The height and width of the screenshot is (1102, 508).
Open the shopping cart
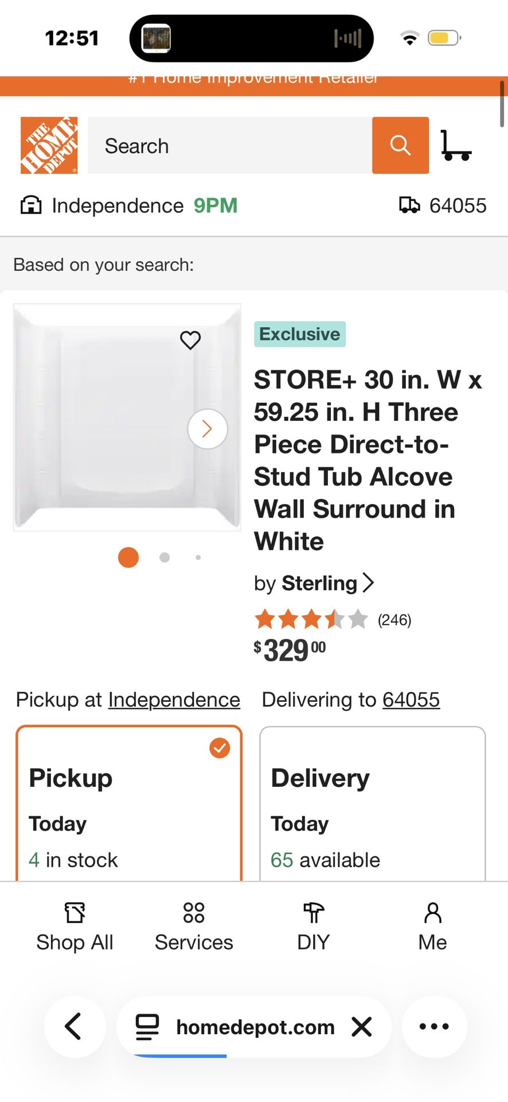point(456,145)
